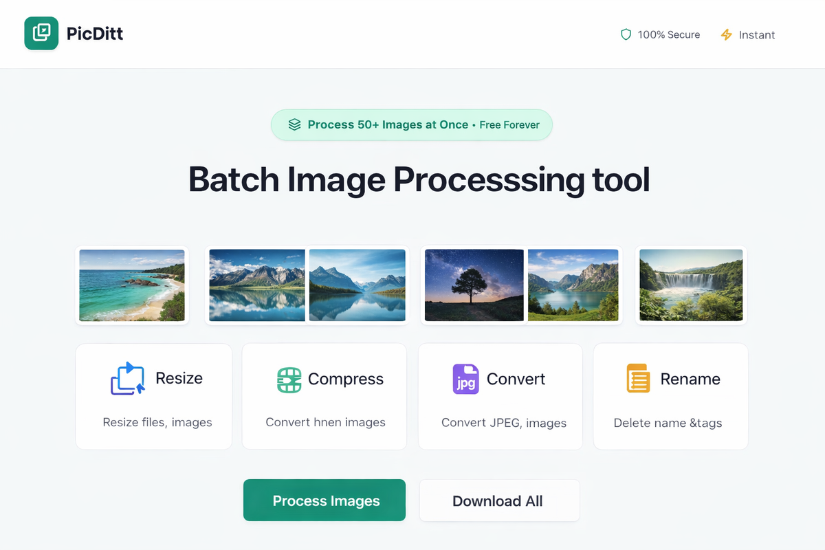Open the Compress tool card

[x=325, y=397]
